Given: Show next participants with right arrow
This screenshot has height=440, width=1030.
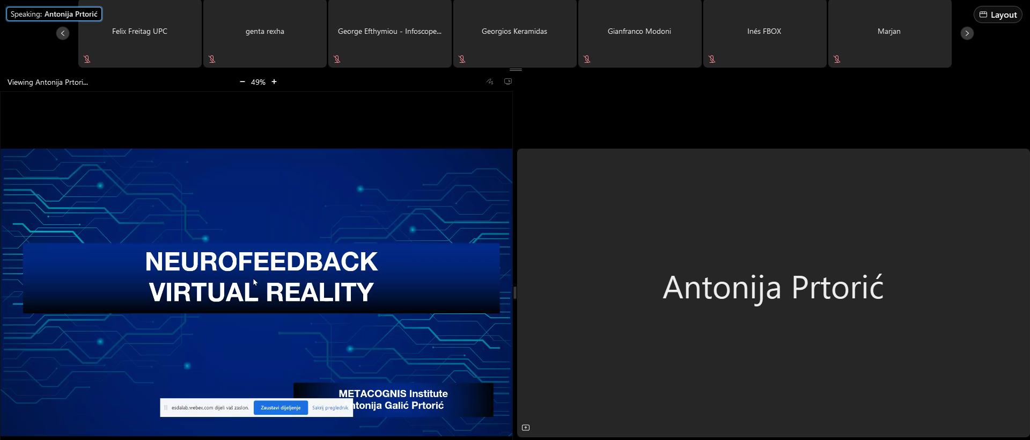Looking at the screenshot, I should tap(967, 33).
